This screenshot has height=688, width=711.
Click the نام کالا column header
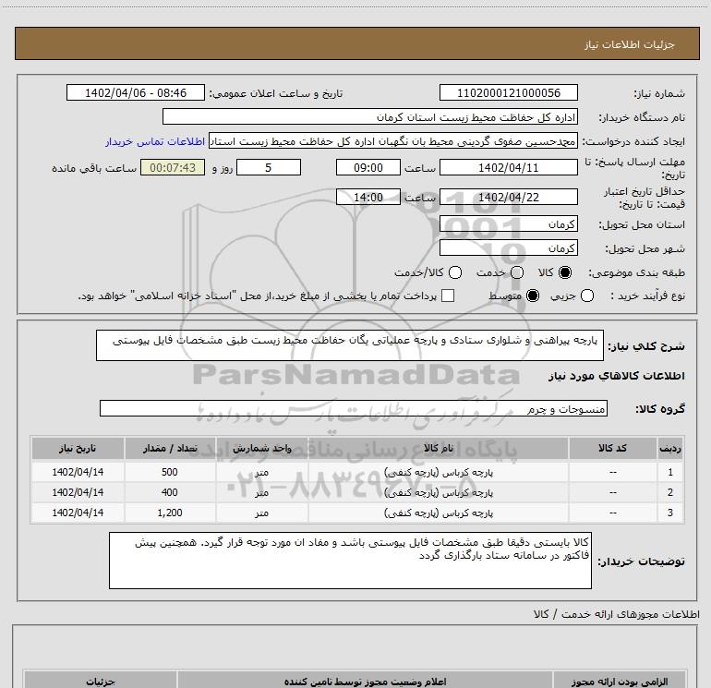(x=438, y=449)
